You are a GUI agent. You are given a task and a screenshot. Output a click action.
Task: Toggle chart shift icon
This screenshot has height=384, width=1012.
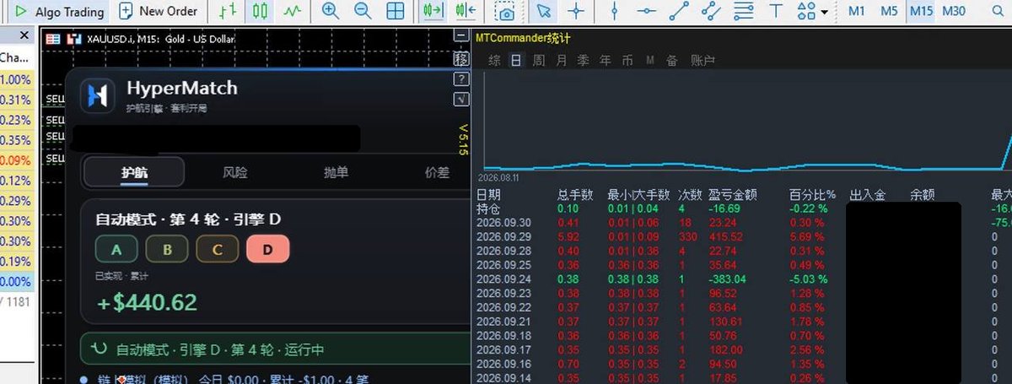(466, 12)
